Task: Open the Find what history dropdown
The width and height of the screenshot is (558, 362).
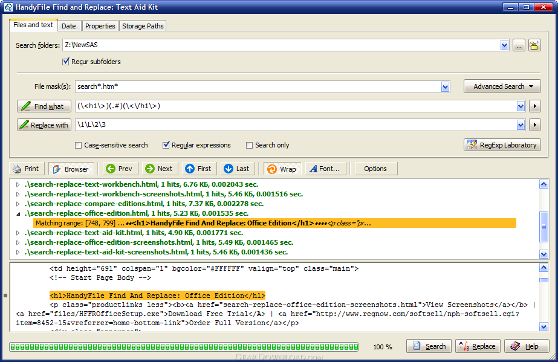Action: point(521,106)
